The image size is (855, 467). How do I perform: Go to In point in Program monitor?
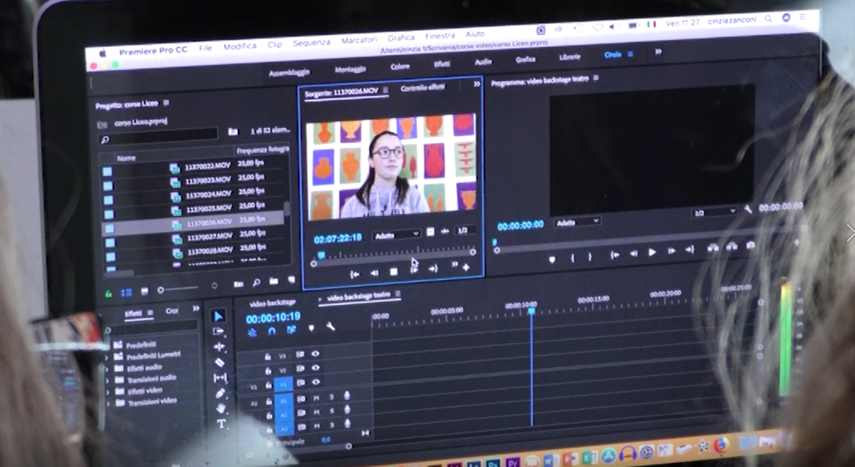click(x=614, y=254)
